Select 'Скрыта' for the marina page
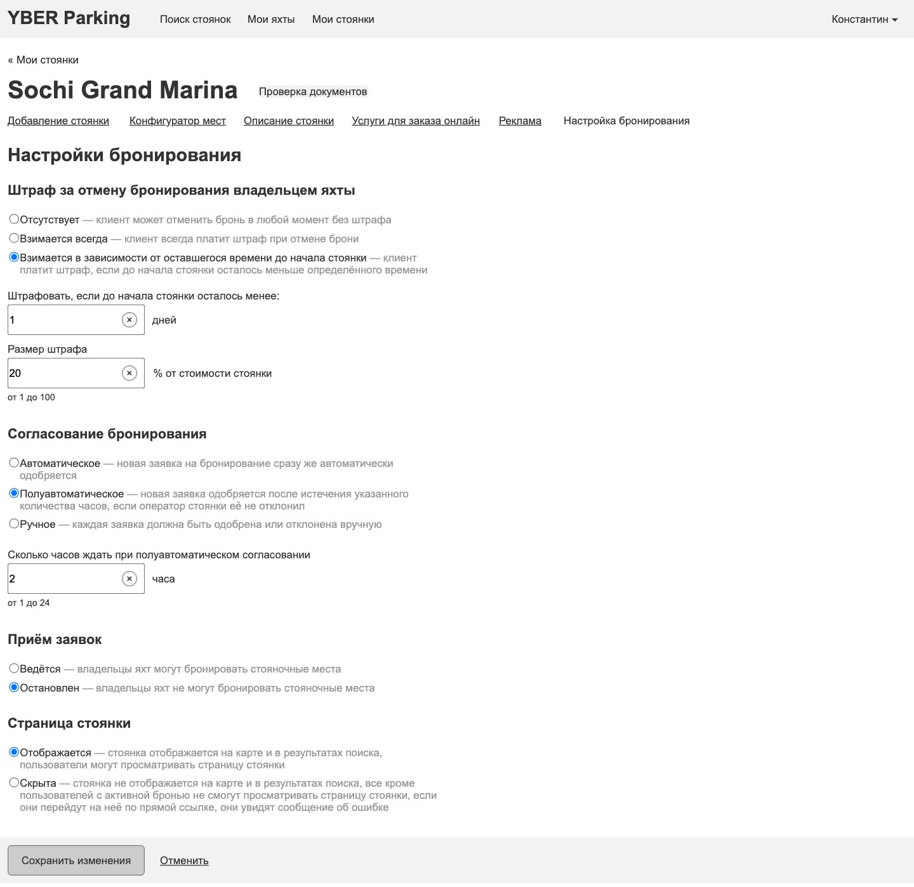This screenshot has height=887, width=914. coord(14,782)
